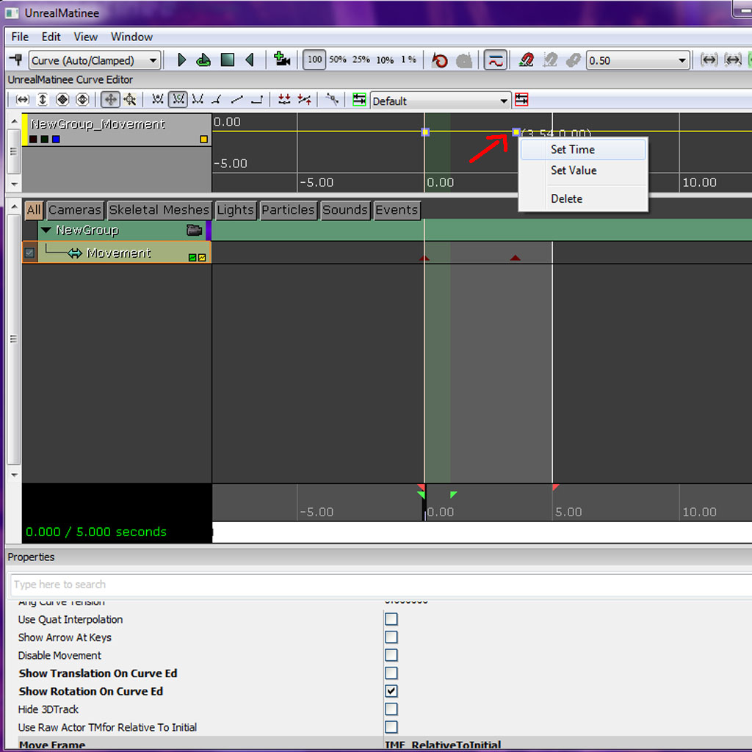Toggle the Curve Editor button
The height and width of the screenshot is (752, 752).
(496, 60)
